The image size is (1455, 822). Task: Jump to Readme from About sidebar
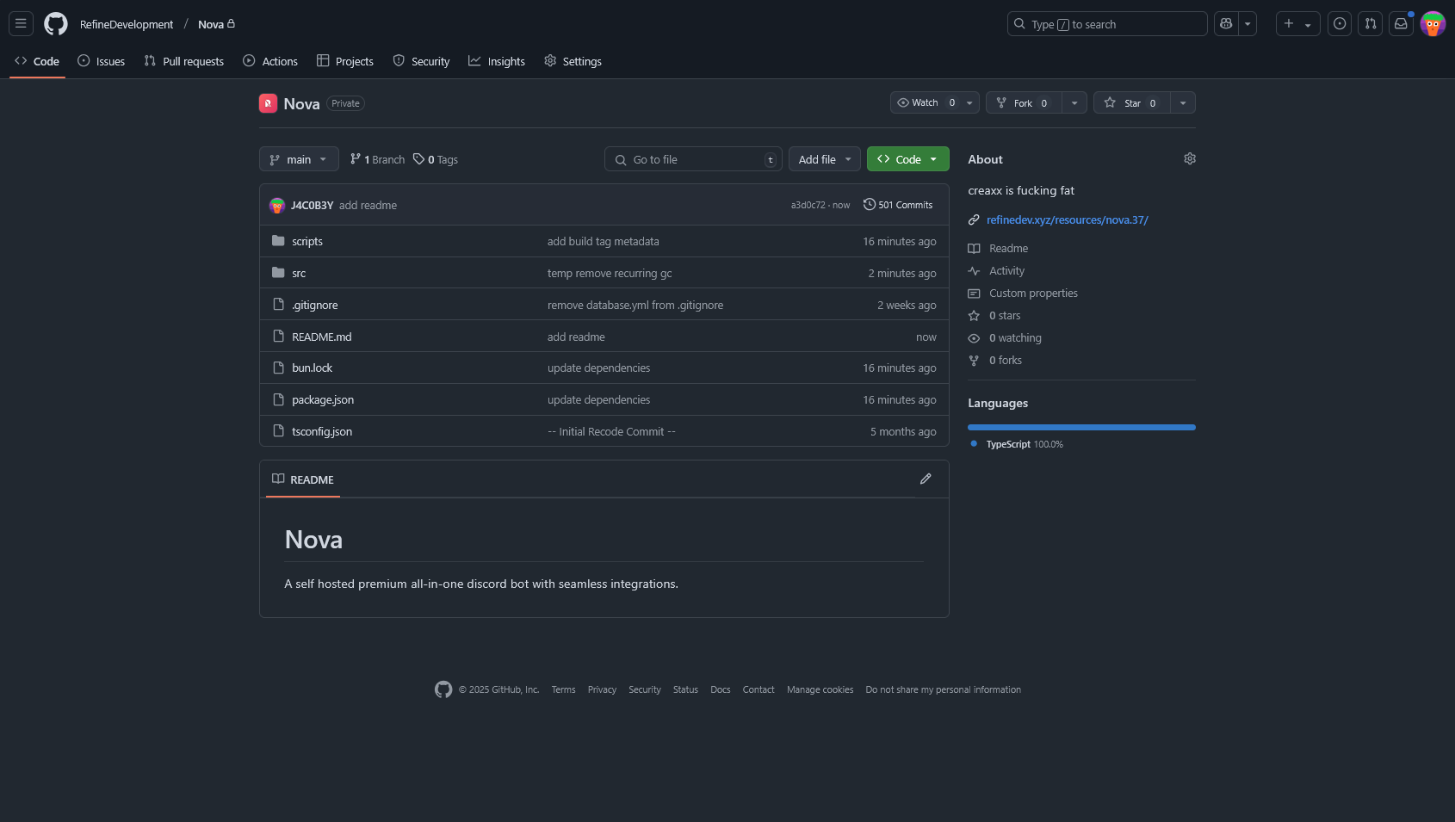click(999, 248)
